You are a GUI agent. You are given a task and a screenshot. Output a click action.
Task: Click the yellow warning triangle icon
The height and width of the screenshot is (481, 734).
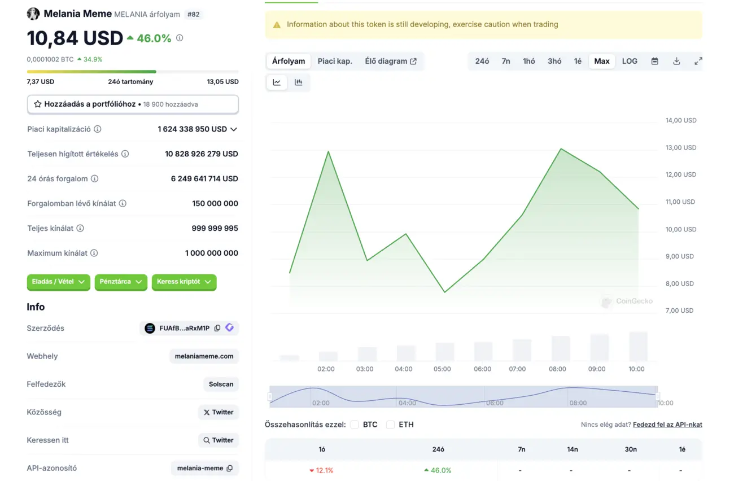tap(277, 25)
